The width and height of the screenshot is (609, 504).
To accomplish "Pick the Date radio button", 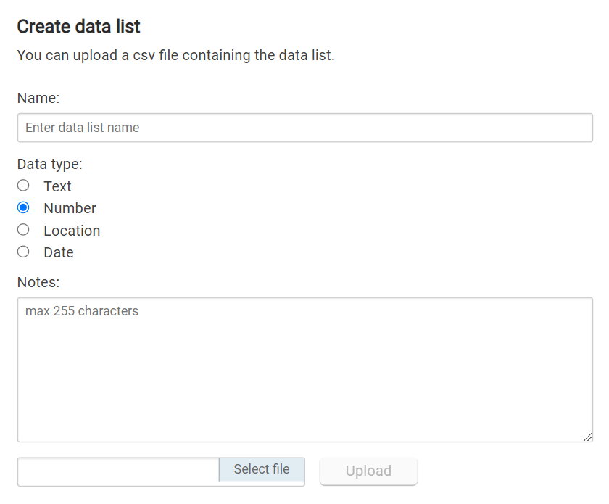I will coord(23,252).
